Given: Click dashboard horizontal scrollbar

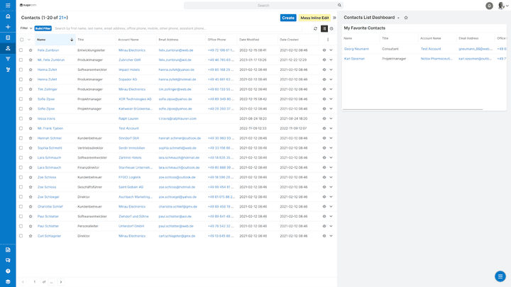Looking at the screenshot, I should [413, 109].
